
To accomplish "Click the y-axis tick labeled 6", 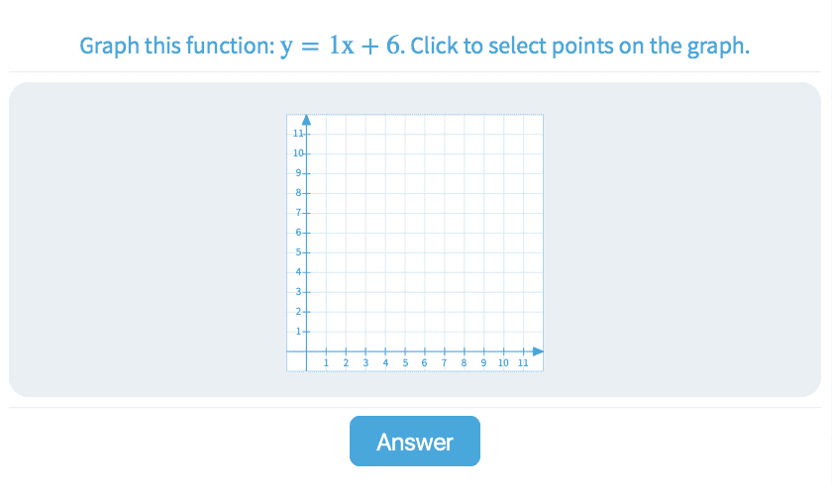I will (306, 233).
